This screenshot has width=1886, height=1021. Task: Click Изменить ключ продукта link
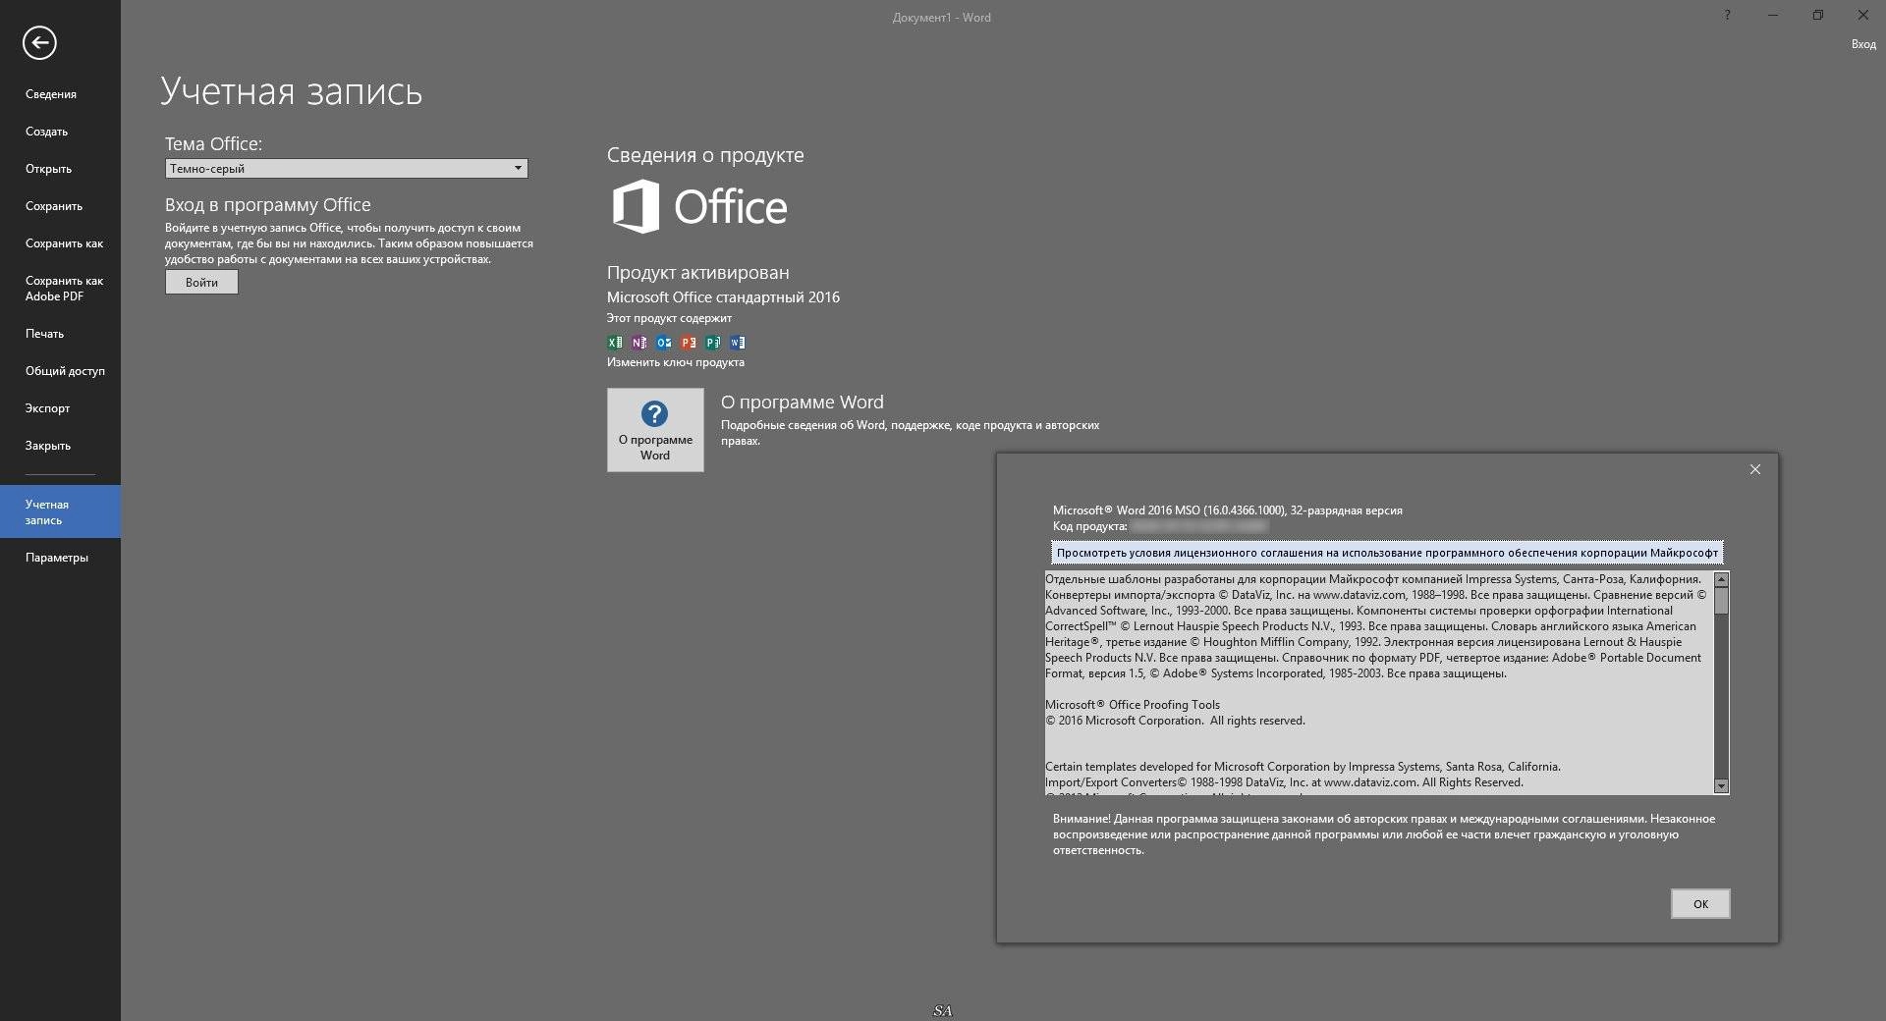coord(675,362)
